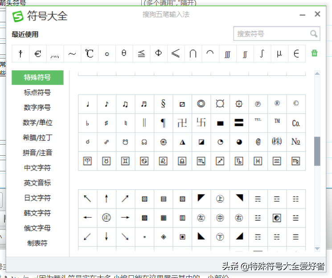
Task: Switch to the 数学/单位 category
Action: tap(37, 123)
